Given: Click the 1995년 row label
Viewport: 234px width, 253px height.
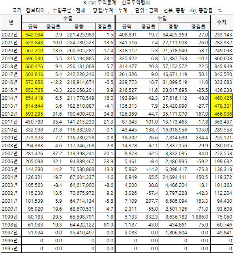Looking at the screenshot, I should pyautogui.click(x=11, y=248).
